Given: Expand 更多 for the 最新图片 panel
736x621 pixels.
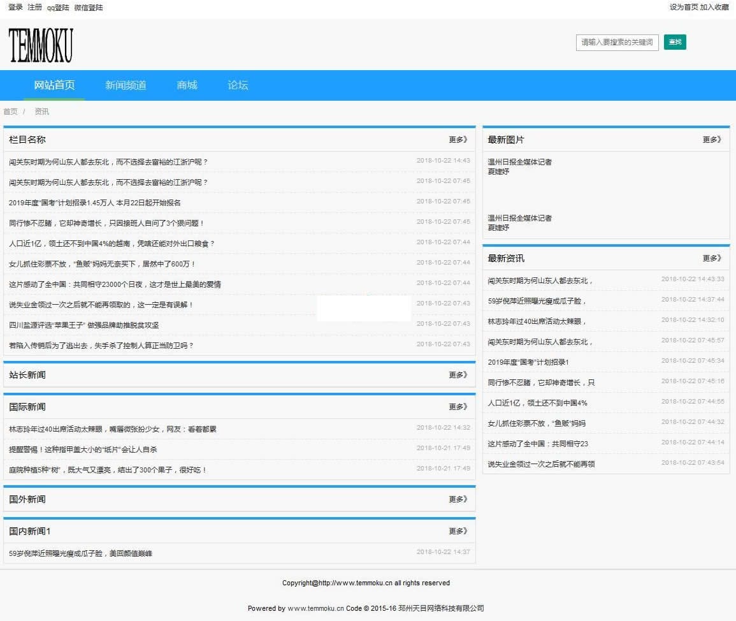Looking at the screenshot, I should click(712, 140).
